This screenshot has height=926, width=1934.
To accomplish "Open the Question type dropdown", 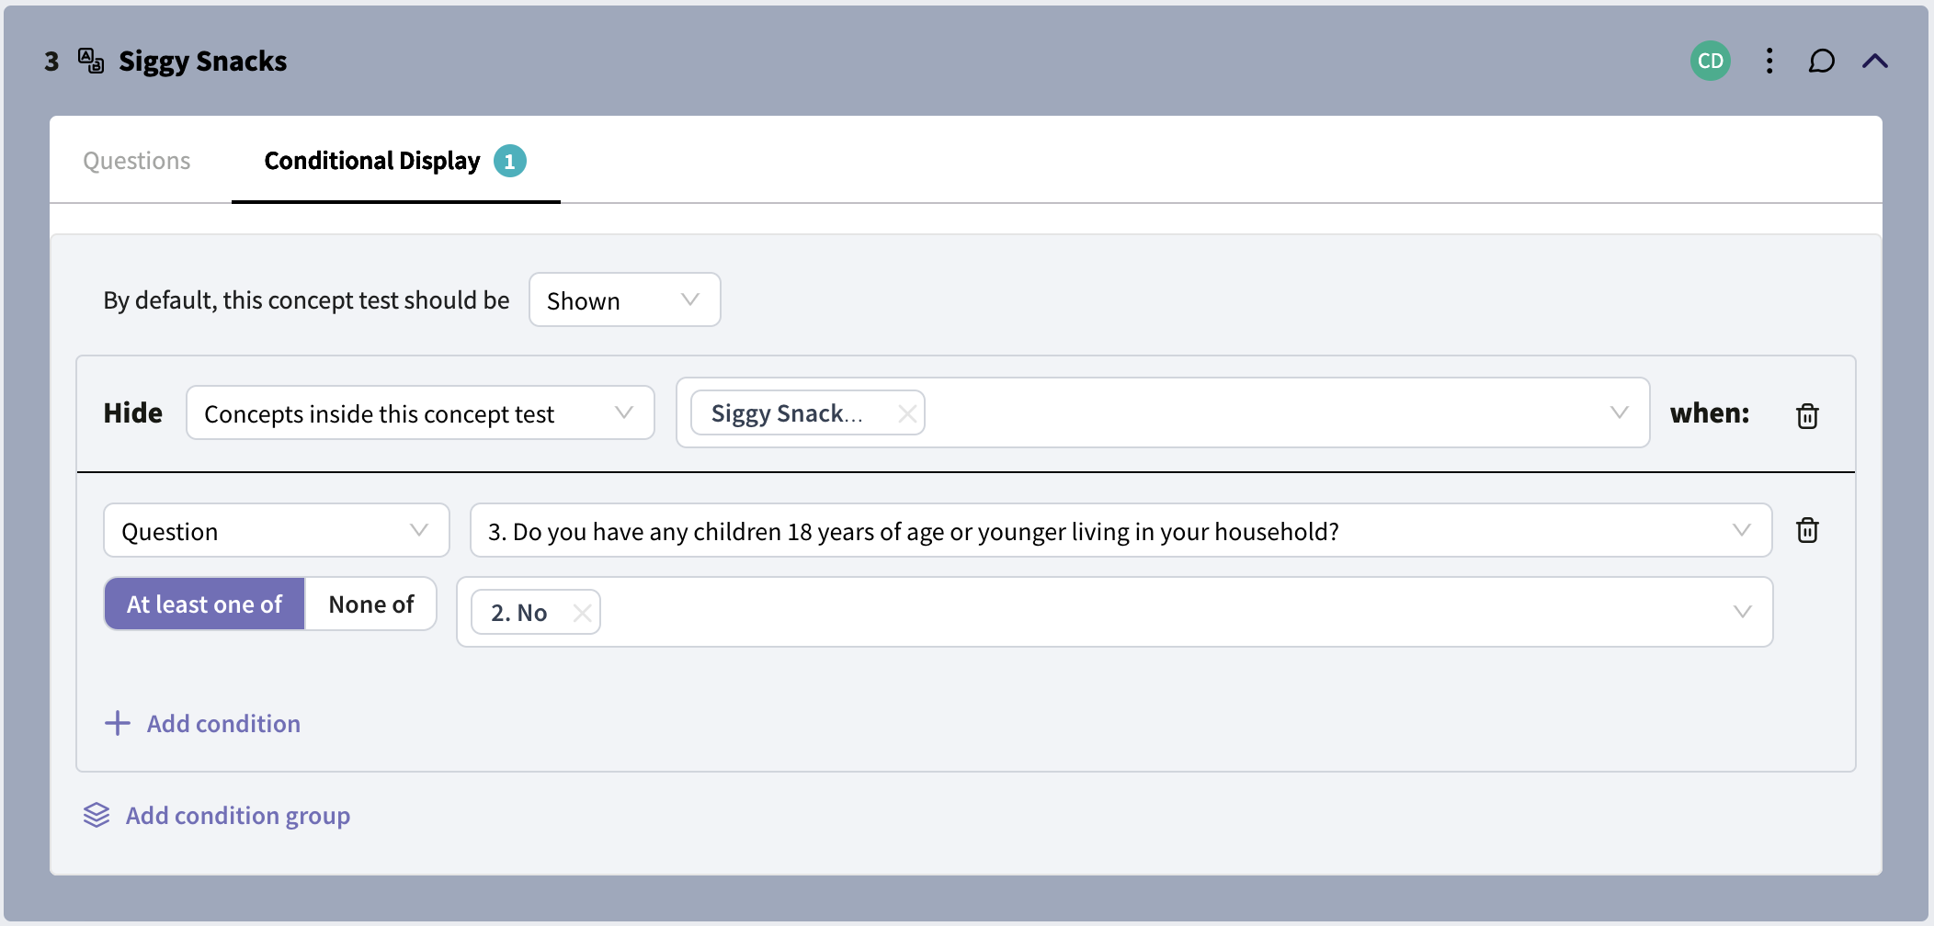I will (x=276, y=530).
